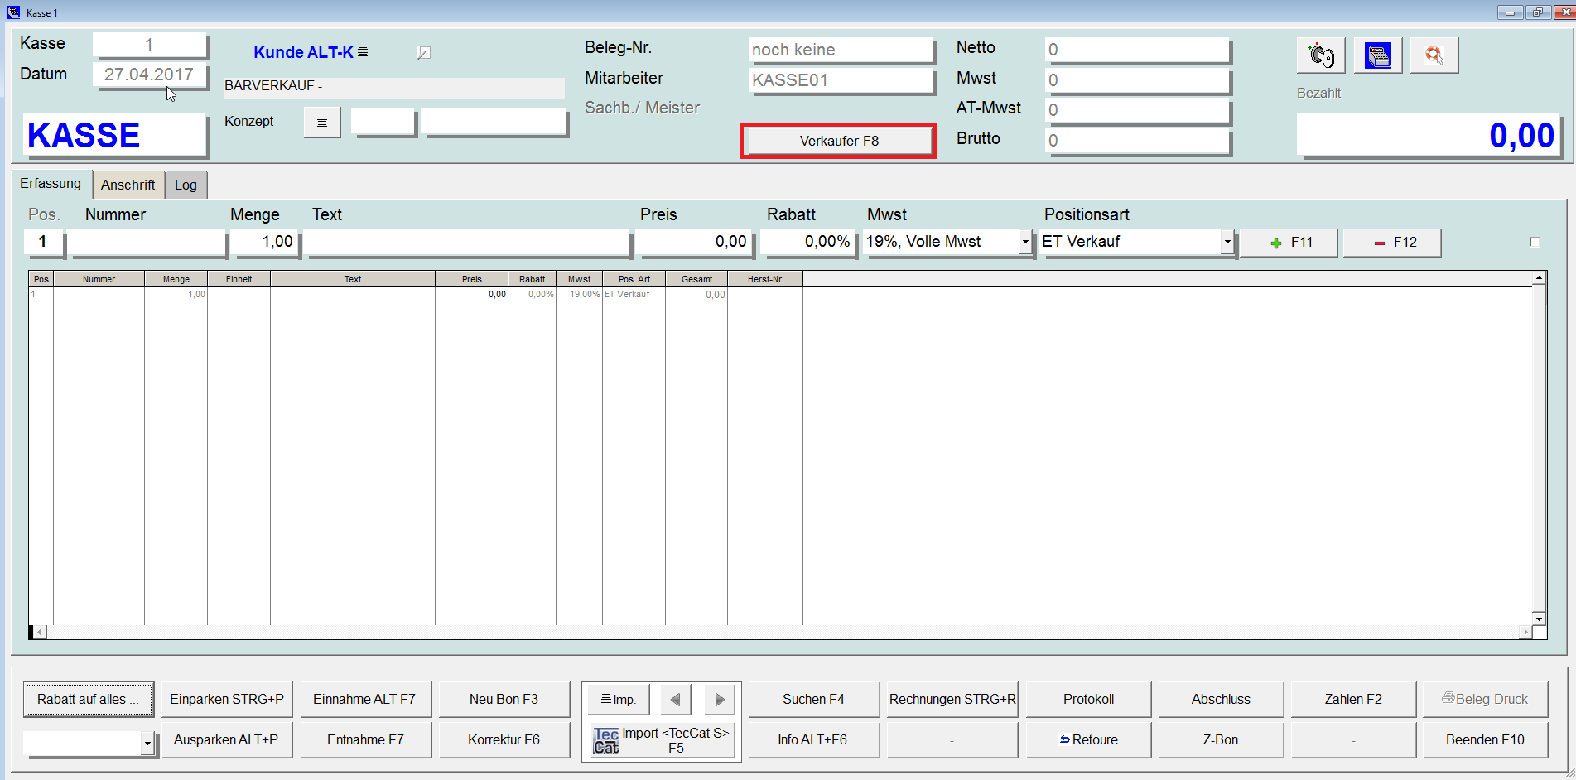1576x780 pixels.
Task: Click the Kasse 1 window title icon
Action: [x=13, y=12]
